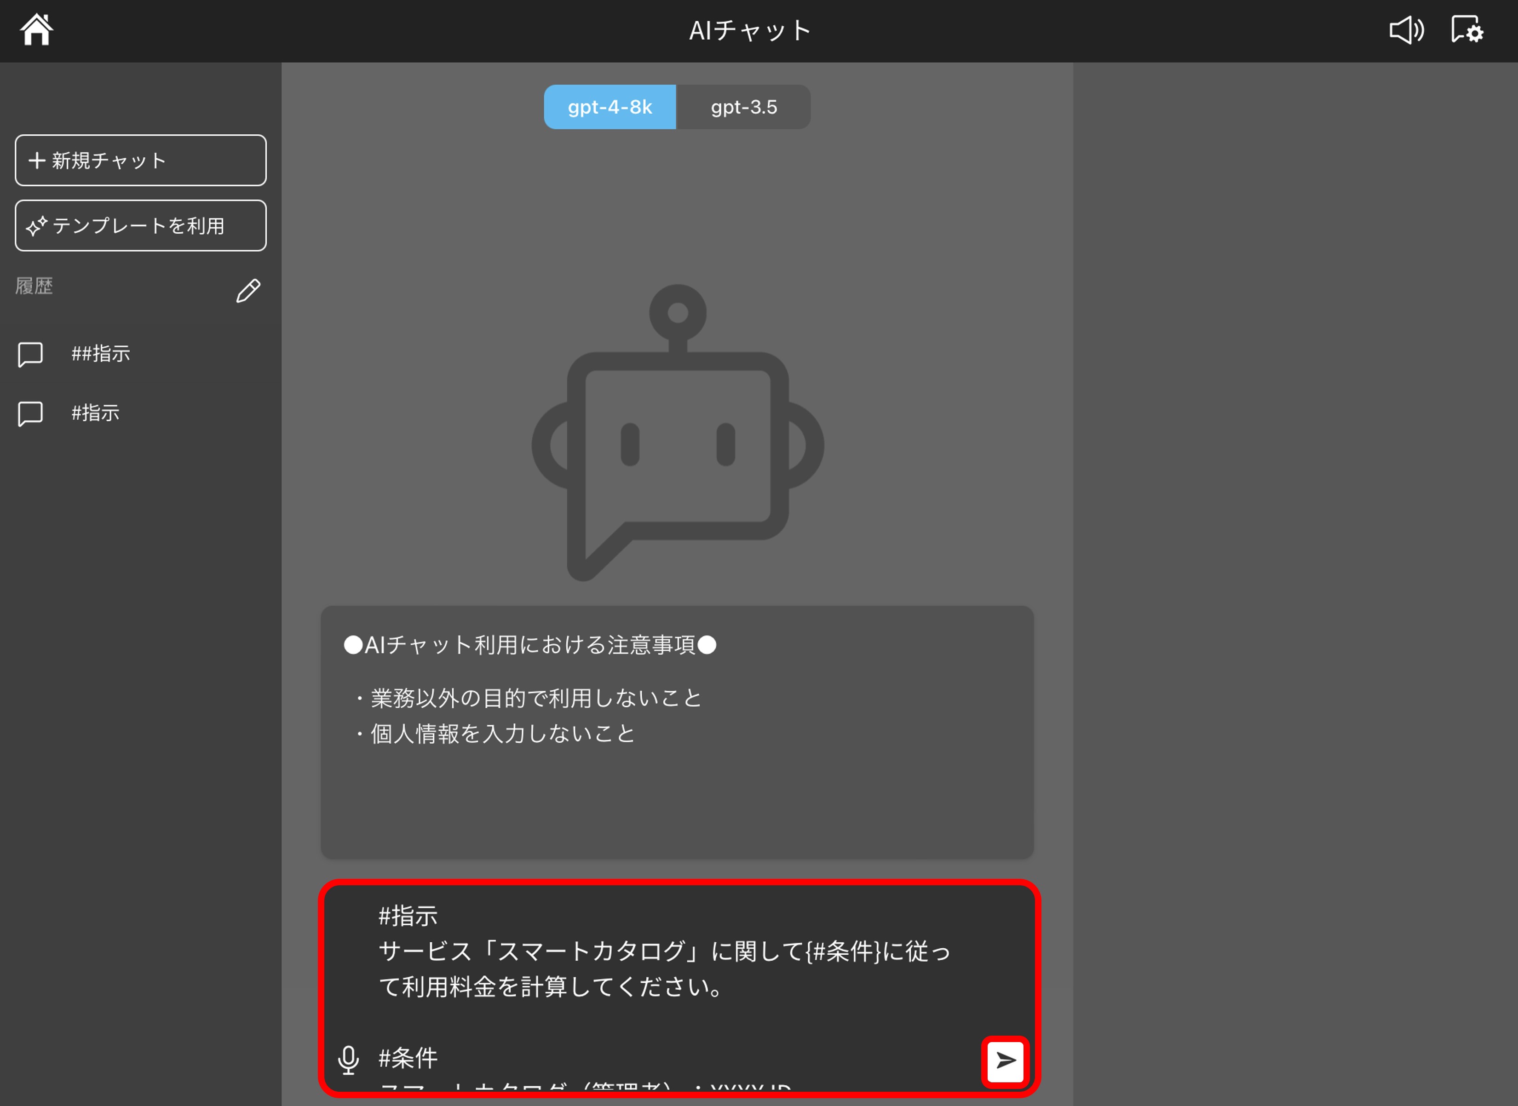This screenshot has height=1106, width=1518.
Task: Start a new chat with 新規チャット
Action: click(141, 160)
